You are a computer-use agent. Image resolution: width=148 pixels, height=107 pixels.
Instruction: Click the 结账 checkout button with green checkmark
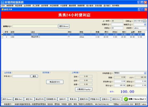click(135, 99)
